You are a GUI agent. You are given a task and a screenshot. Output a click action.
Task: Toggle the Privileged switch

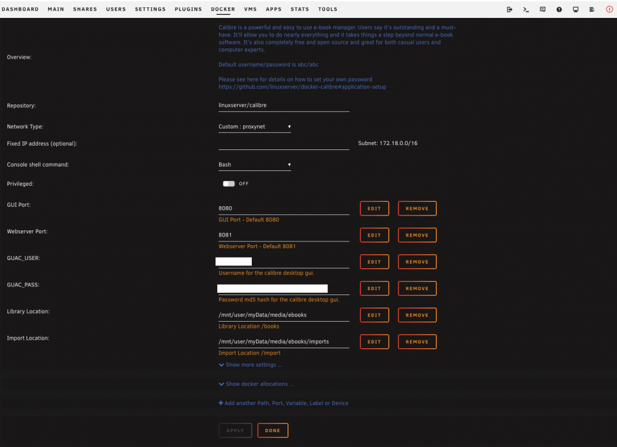click(x=229, y=183)
